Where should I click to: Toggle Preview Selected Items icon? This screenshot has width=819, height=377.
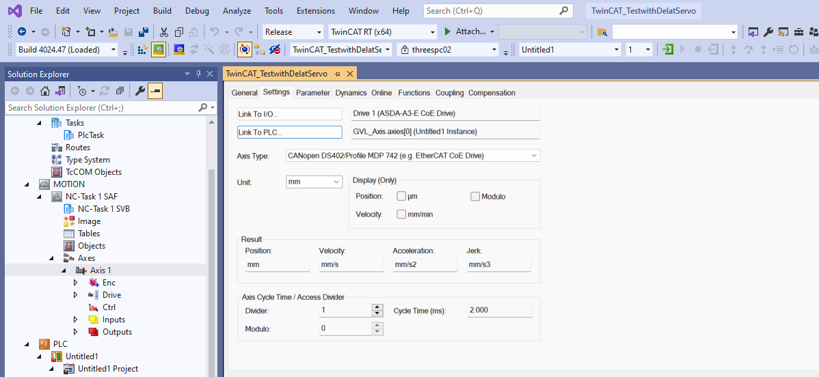155,91
